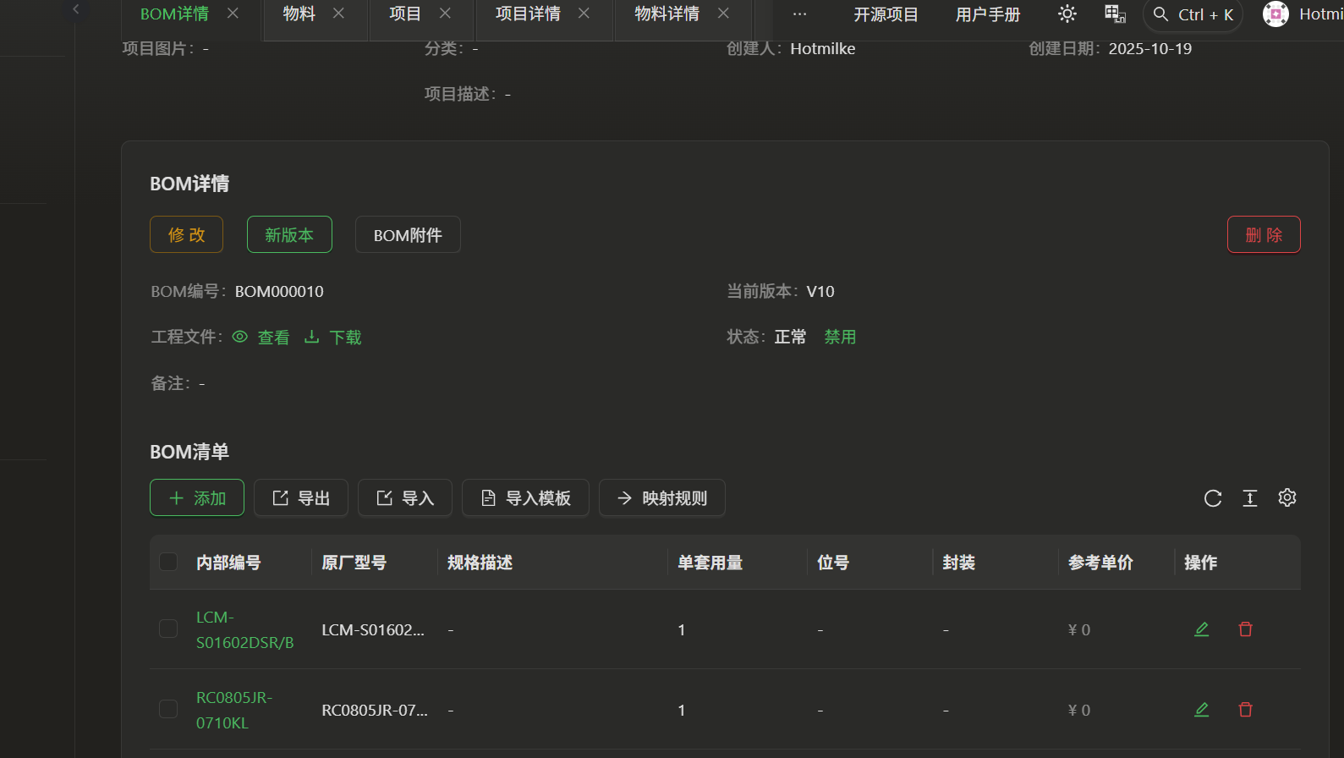This screenshot has width=1344, height=758.
Task: Select the checkbox for RC0805JR-0710KL row
Action: [x=168, y=710]
